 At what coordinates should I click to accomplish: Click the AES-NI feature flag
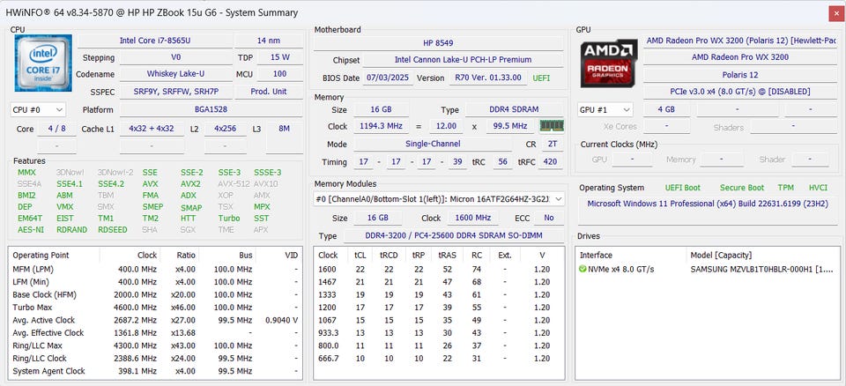29,229
